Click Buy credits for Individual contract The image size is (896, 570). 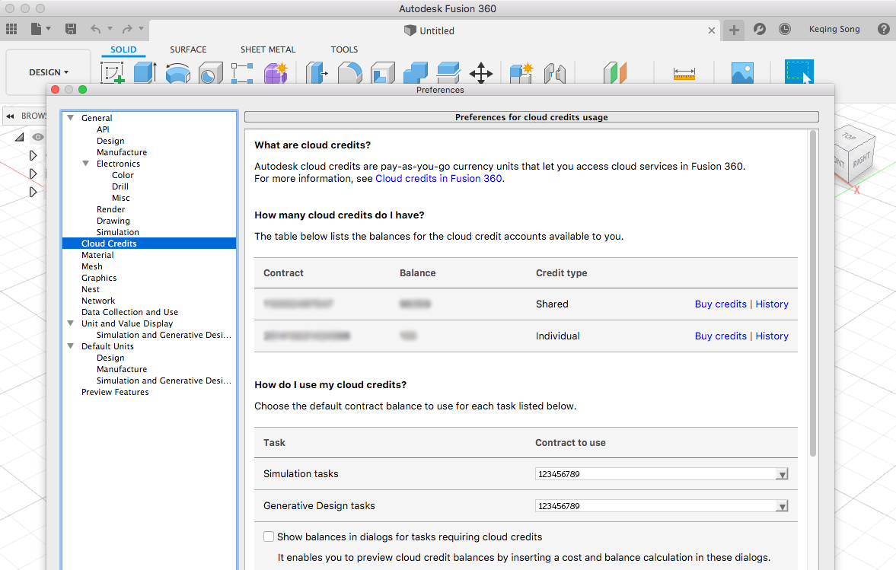coord(721,336)
